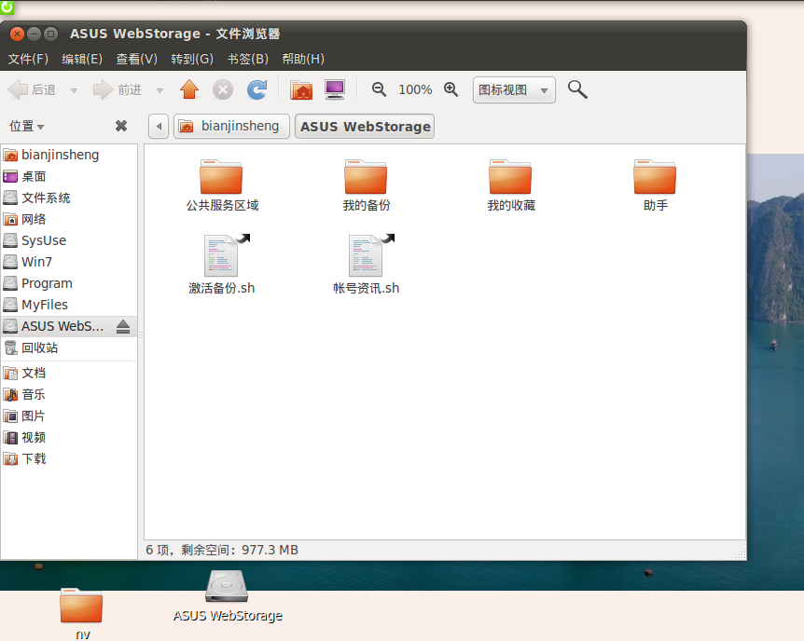Click the window resize grip corner

pyautogui.click(x=741, y=553)
